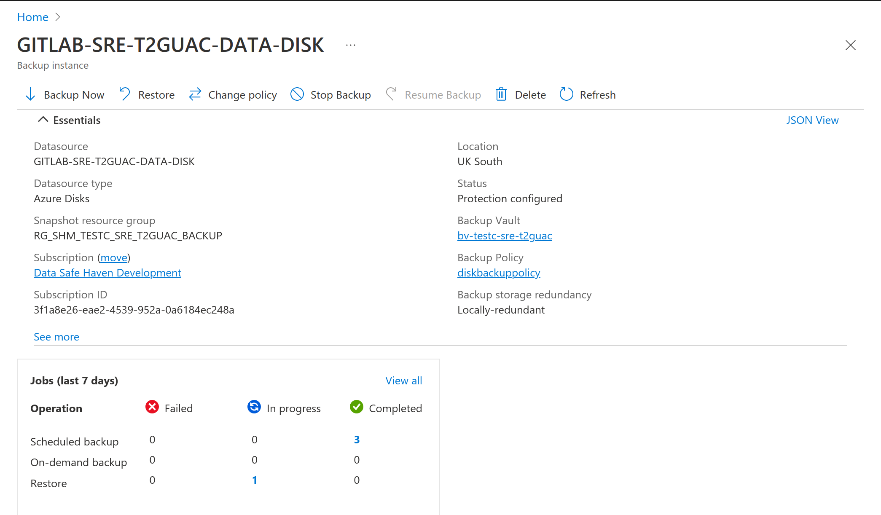Image resolution: width=881 pixels, height=515 pixels.
Task: Open bv-testc-sre-t2guac backup vault
Action: [505, 236]
